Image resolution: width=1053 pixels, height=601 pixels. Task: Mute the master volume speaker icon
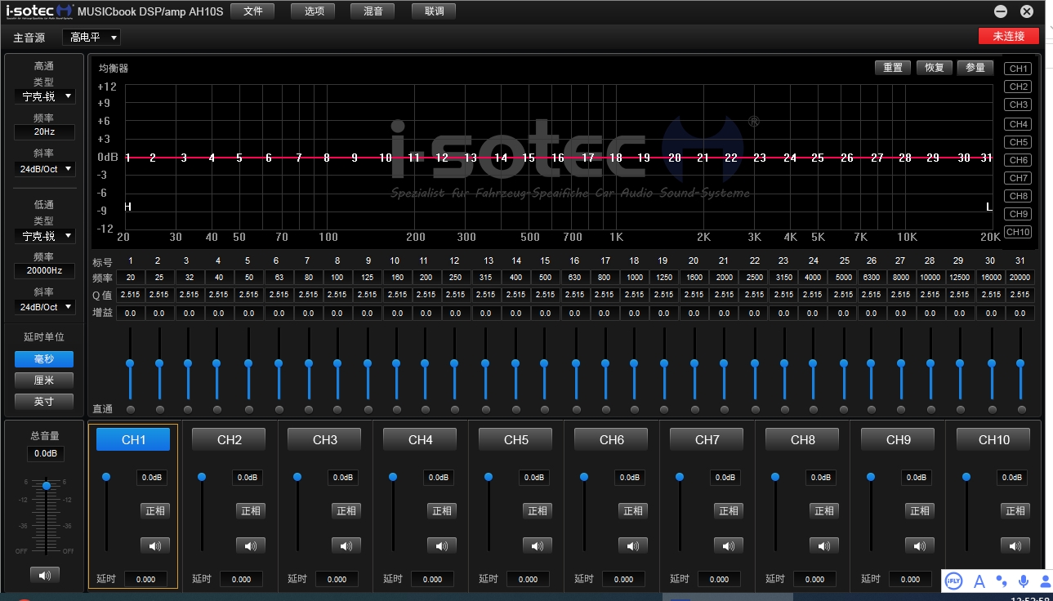tap(44, 575)
